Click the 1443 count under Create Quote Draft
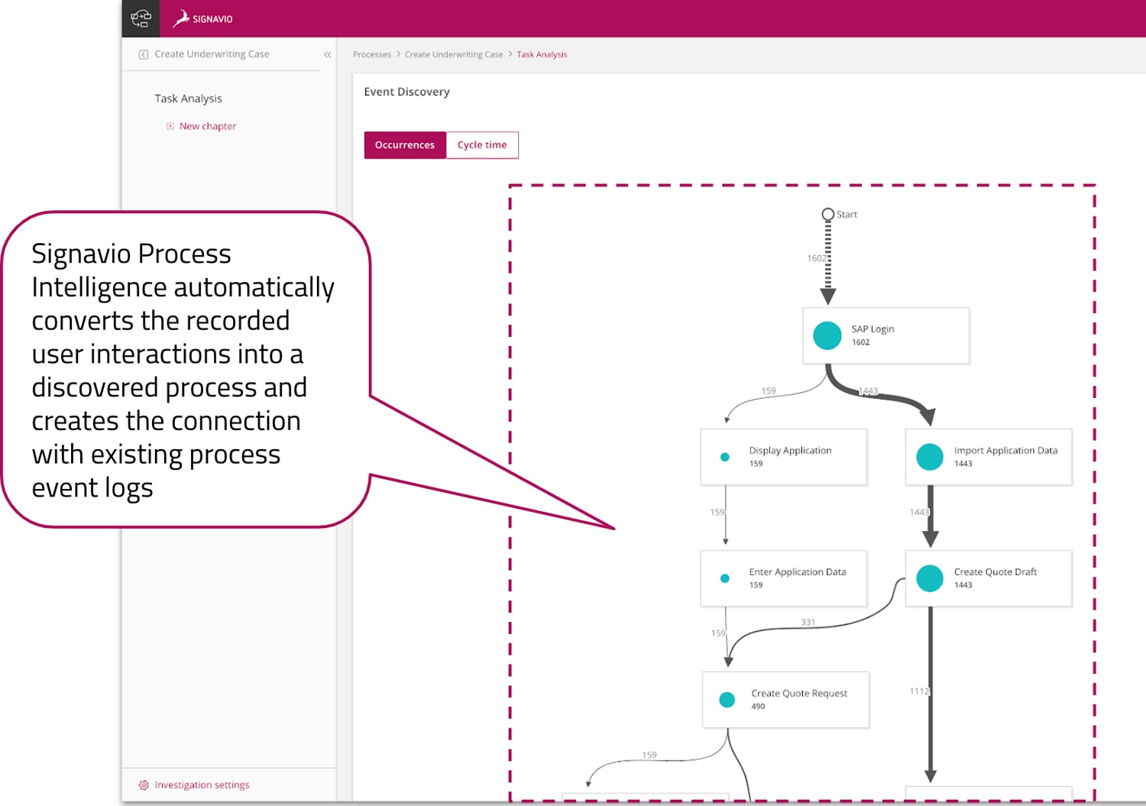This screenshot has height=806, width=1146. [x=963, y=585]
